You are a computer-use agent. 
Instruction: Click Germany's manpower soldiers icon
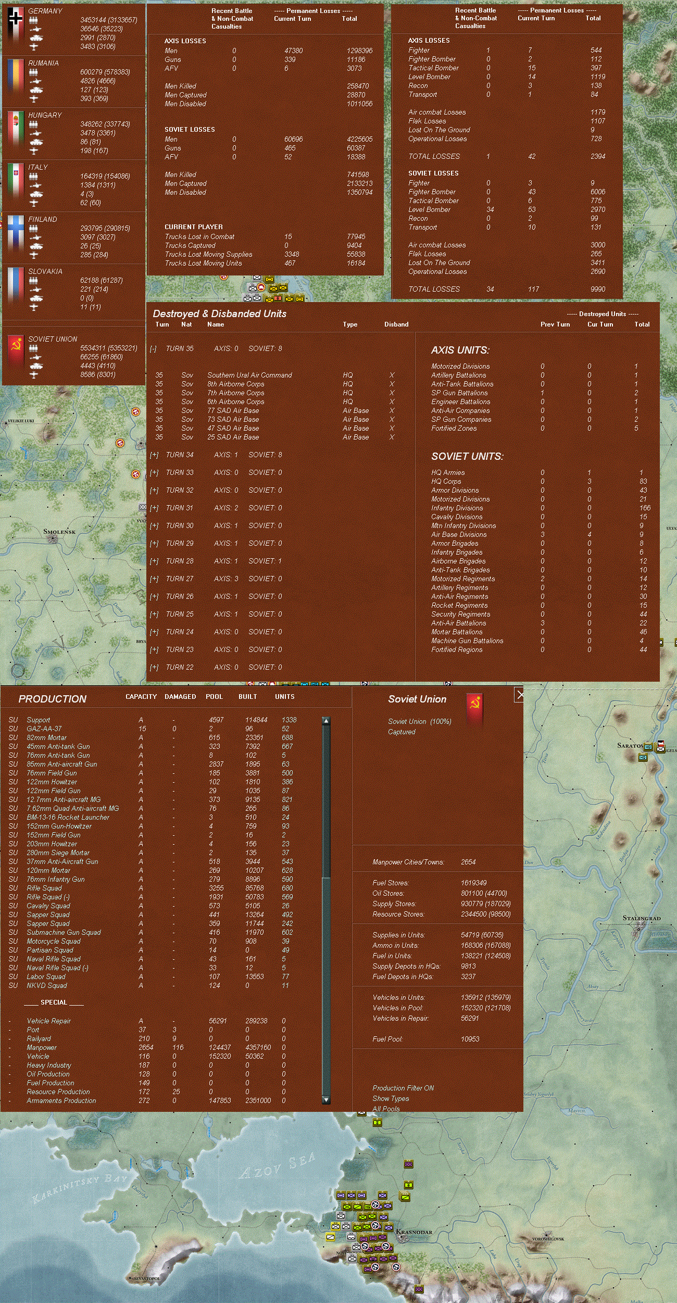(33, 20)
